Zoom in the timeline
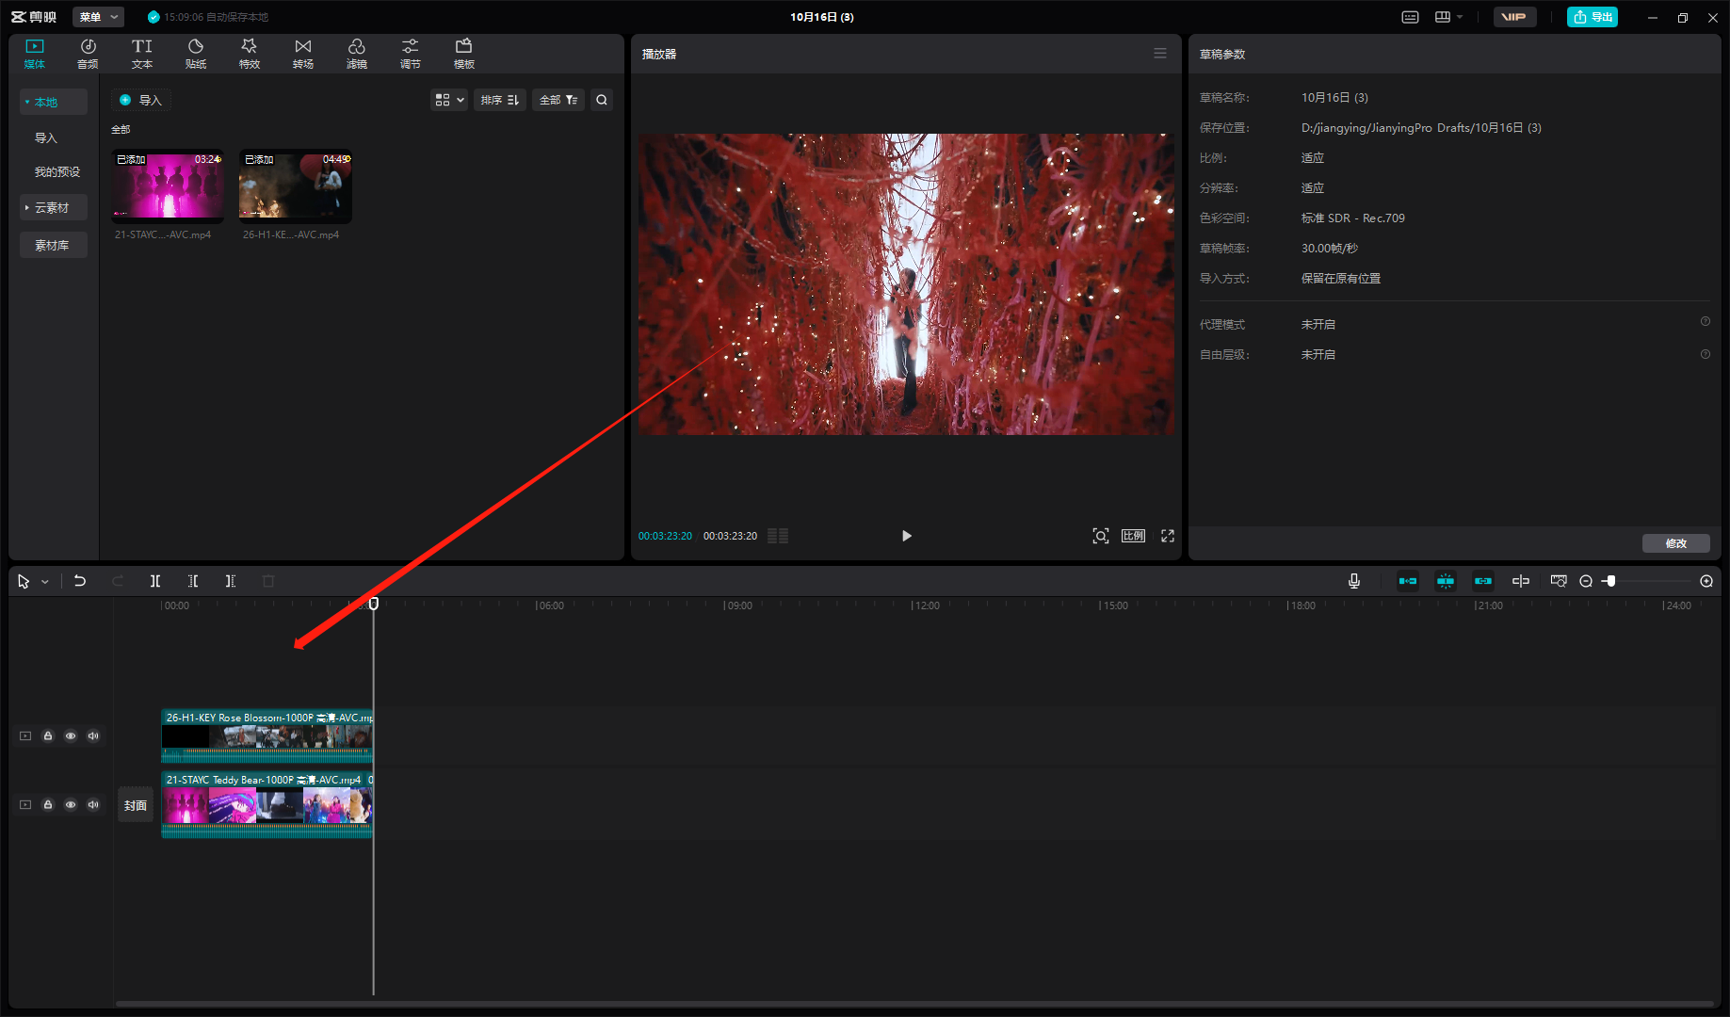This screenshot has width=1730, height=1017. click(1706, 581)
